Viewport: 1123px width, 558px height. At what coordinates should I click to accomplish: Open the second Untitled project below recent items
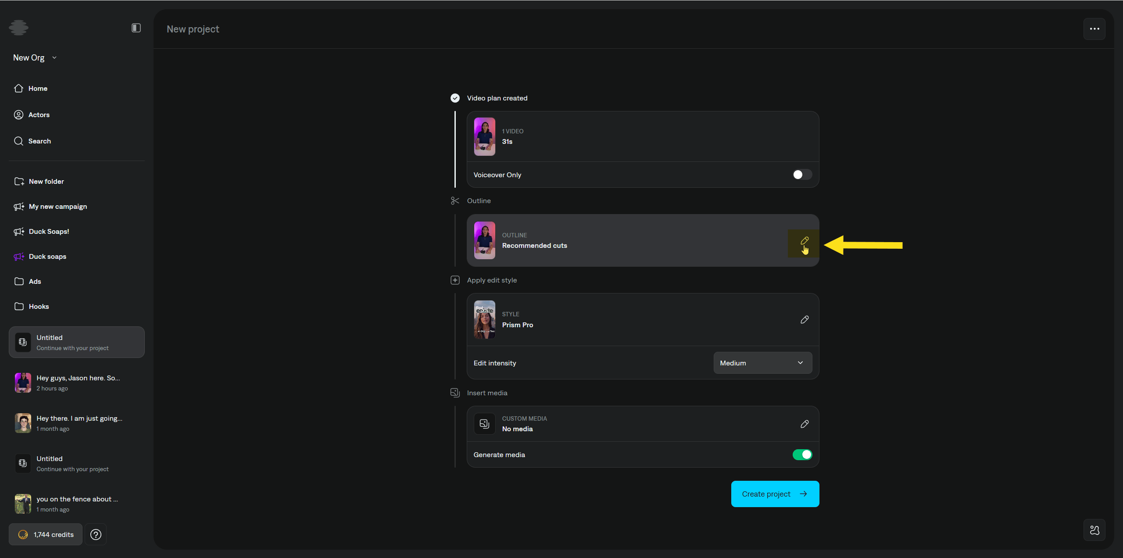coord(76,463)
